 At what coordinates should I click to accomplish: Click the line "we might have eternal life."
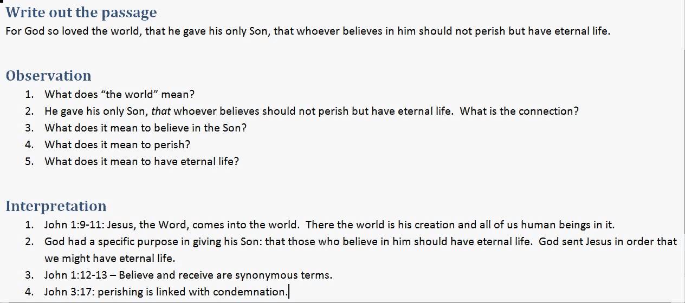[x=110, y=258]
